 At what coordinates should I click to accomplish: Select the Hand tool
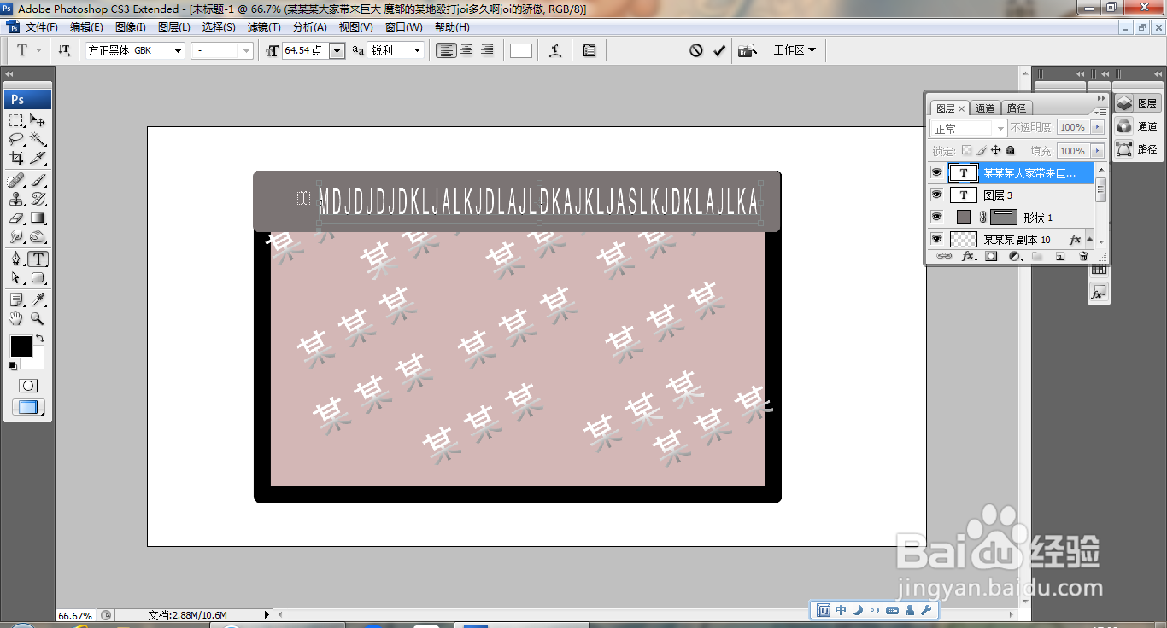point(16,319)
